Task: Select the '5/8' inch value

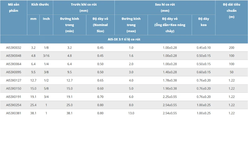Action: tap(46, 88)
